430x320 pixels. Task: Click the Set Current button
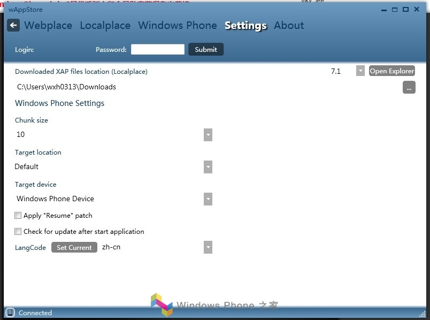(74, 247)
